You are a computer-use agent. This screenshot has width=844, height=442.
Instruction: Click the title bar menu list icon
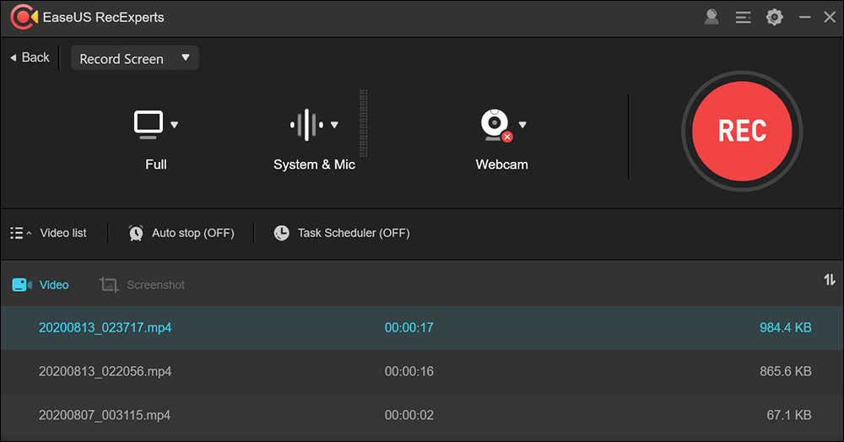click(743, 17)
